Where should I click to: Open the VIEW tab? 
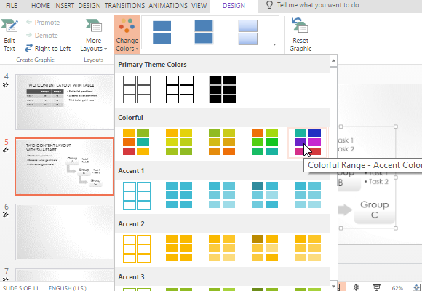[199, 5]
